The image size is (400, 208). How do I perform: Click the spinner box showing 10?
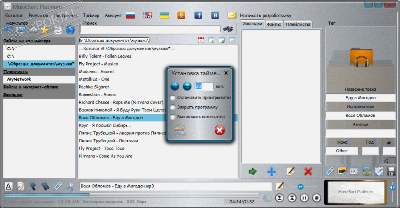(x=354, y=171)
